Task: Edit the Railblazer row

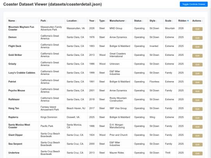Action: pyautogui.click(x=197, y=100)
